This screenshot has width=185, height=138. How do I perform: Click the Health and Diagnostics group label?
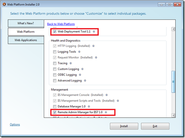pyautogui.click(x=66, y=41)
